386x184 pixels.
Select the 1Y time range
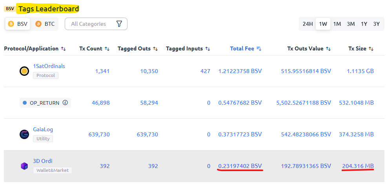tap(364, 24)
